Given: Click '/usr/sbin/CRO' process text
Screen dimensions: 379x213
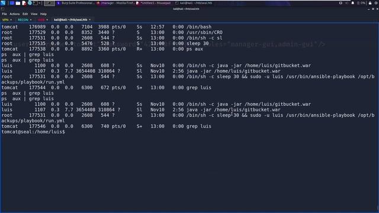Looking at the screenshot, I should 204,33.
